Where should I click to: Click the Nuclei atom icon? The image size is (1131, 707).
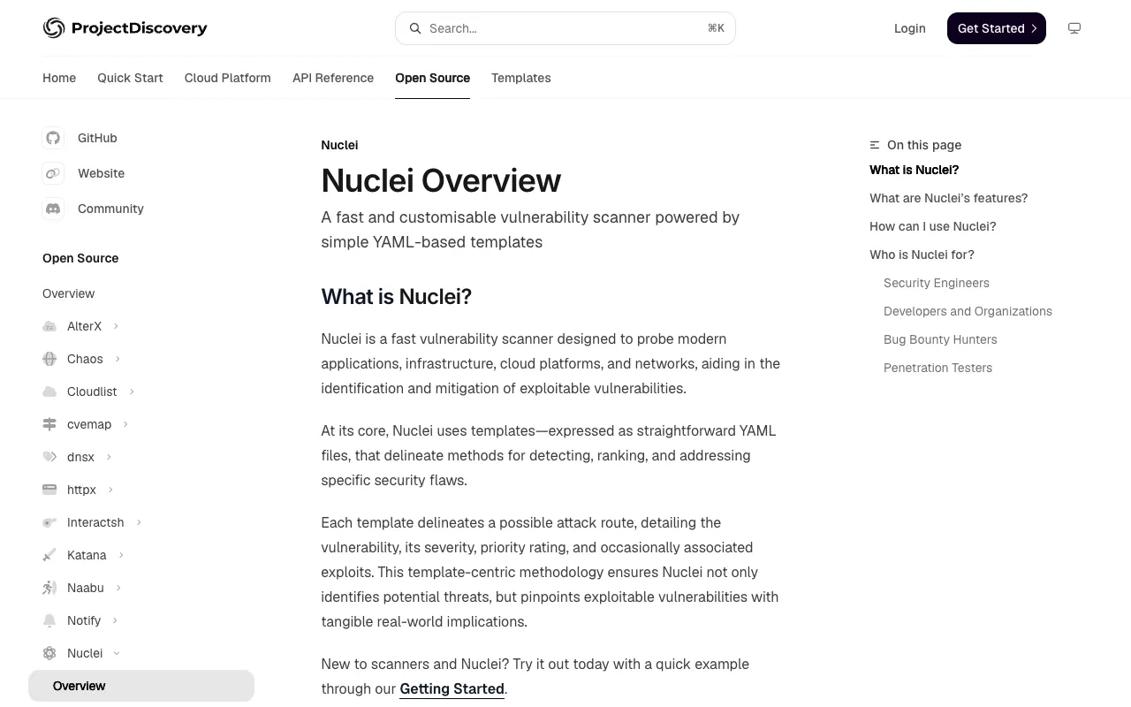pos(49,653)
